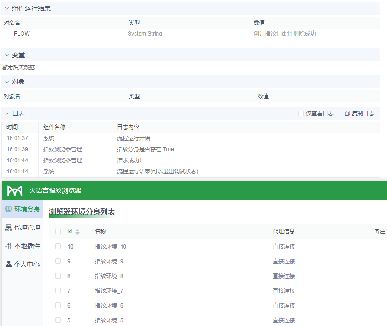Click the Id column sort arrows
This screenshot has height=326, width=387.
(x=76, y=231)
